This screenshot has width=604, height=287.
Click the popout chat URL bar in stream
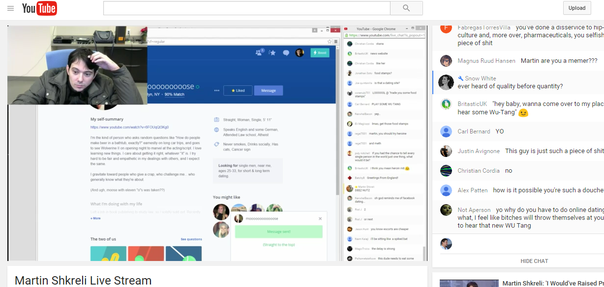coord(385,35)
